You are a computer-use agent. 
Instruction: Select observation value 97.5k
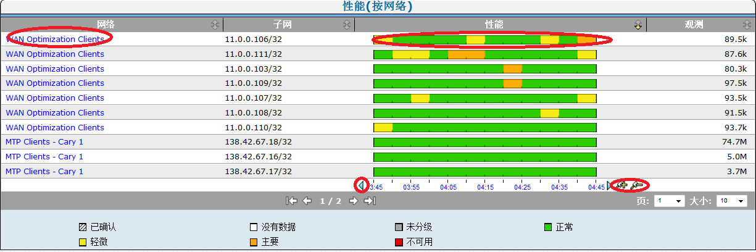tap(736, 83)
